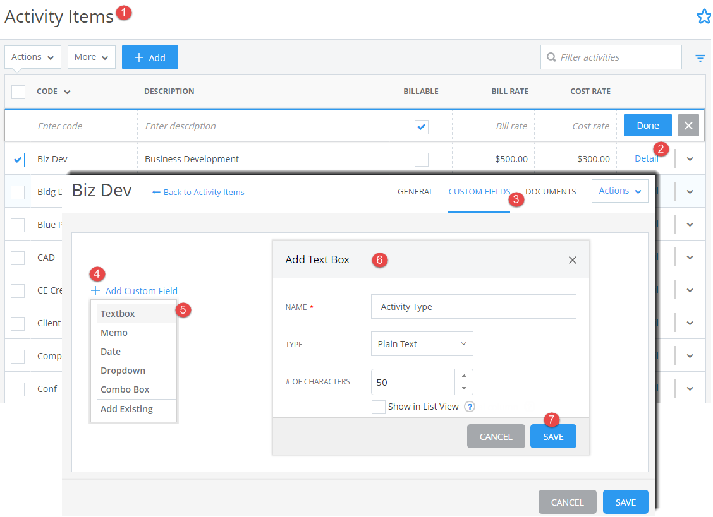
Task: Open the Actions dropdown in the Biz Dev panel
Action: [619, 191]
